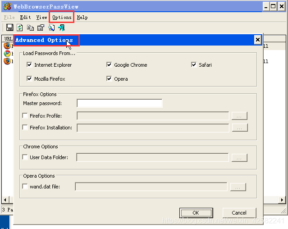The width and height of the screenshot is (288, 229).
Task: Uncheck the Internet Explorer checkbox
Action: [29, 64]
